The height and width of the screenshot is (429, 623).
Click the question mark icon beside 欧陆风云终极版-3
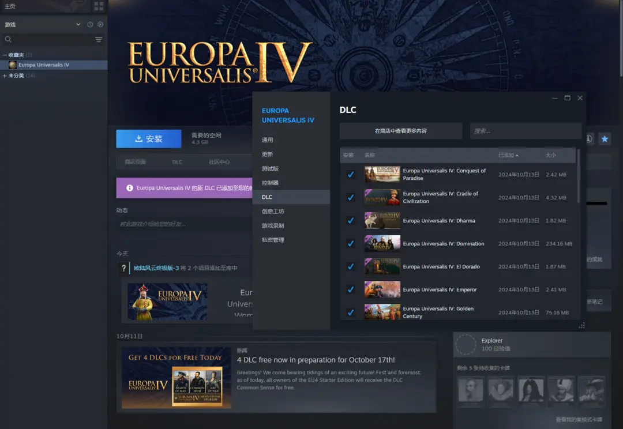tap(123, 268)
